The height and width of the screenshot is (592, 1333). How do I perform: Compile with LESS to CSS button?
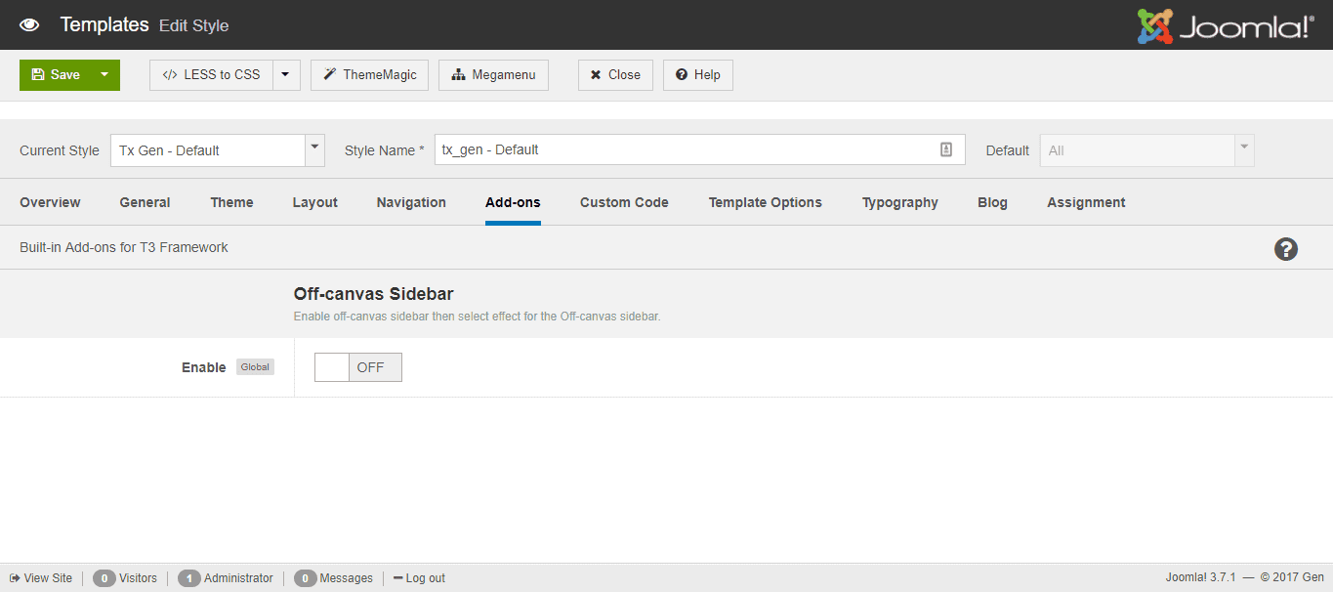click(211, 75)
